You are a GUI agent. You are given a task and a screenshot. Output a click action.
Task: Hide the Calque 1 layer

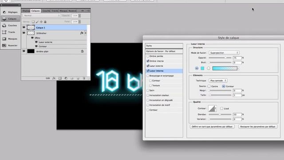(x=24, y=28)
